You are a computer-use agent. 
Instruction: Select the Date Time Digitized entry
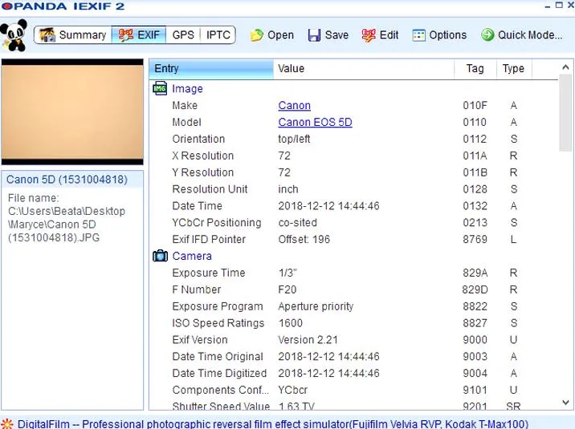pyautogui.click(x=219, y=373)
